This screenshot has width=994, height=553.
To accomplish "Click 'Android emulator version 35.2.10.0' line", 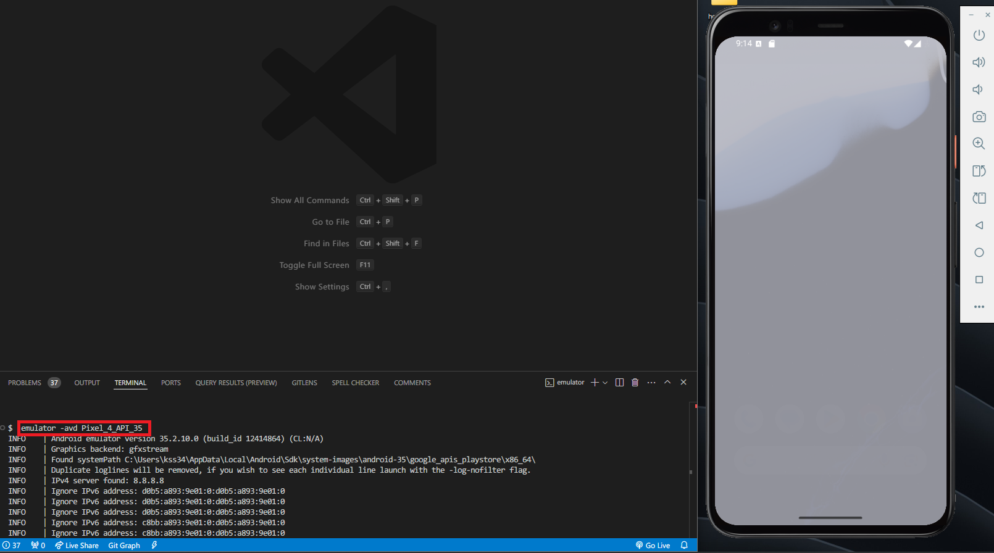I will click(187, 439).
